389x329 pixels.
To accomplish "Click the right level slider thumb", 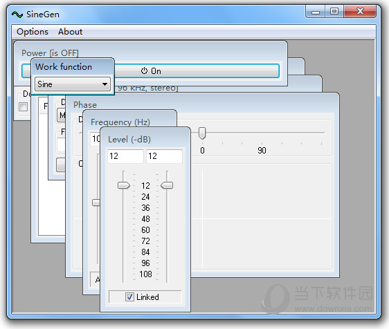I will [167, 185].
